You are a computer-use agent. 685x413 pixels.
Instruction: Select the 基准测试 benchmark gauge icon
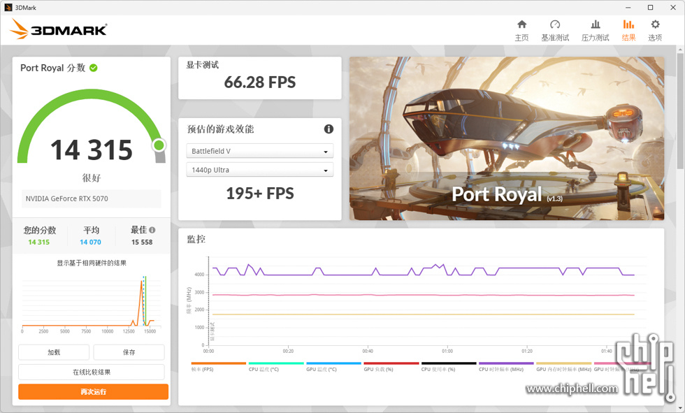point(555,24)
